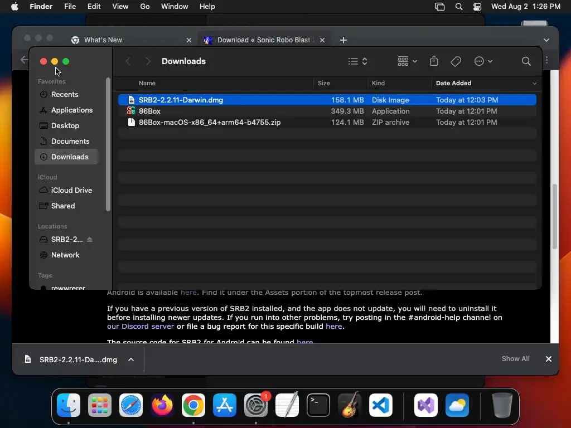The height and width of the screenshot is (428, 571).
Task: Open Desktop in Finder sidebar
Action: [x=66, y=125]
